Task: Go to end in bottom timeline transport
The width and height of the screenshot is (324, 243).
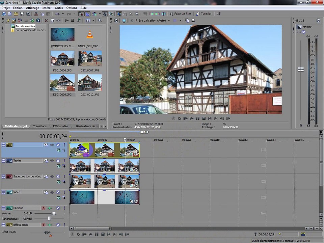Action: (x=115, y=234)
